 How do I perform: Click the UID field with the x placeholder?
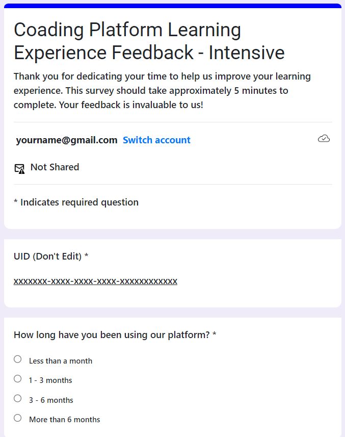[95, 281]
